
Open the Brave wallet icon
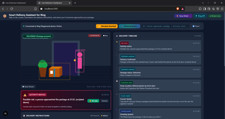pos(209,9)
